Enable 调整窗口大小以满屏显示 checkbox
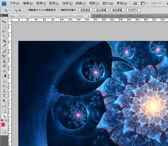 tap(27, 10)
